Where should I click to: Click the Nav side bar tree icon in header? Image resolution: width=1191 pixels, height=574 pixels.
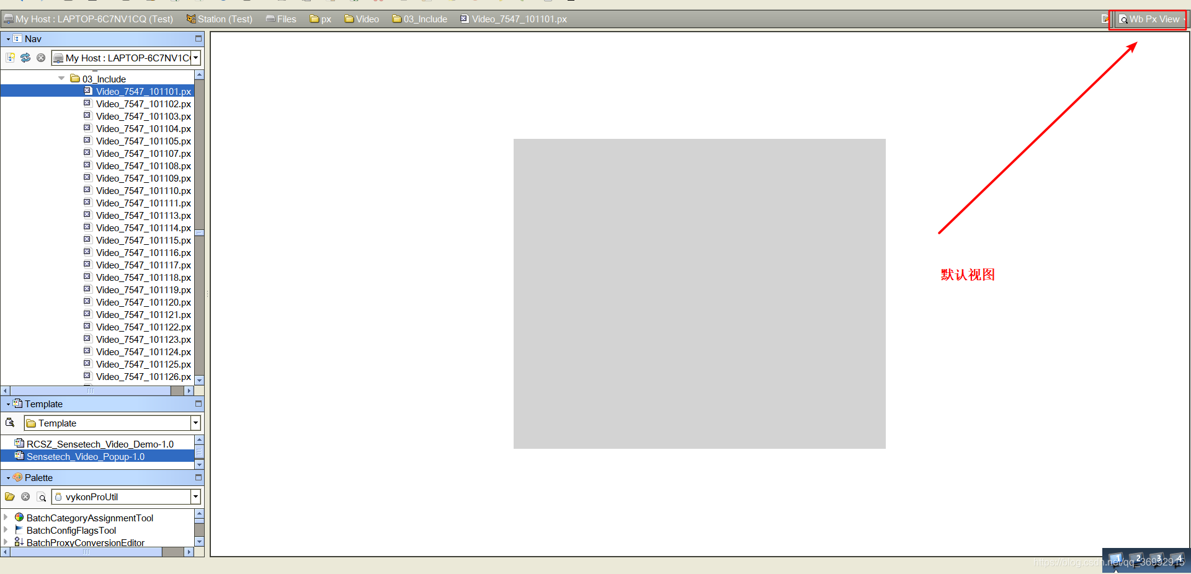[x=17, y=38]
